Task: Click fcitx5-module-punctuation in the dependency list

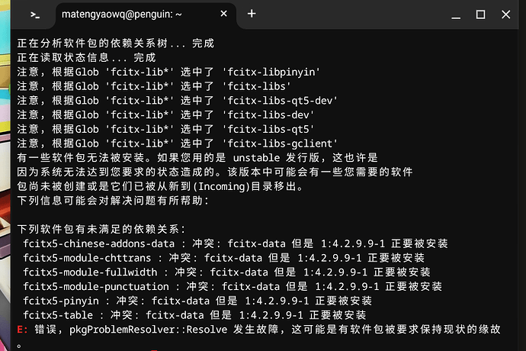Action: (x=96, y=287)
